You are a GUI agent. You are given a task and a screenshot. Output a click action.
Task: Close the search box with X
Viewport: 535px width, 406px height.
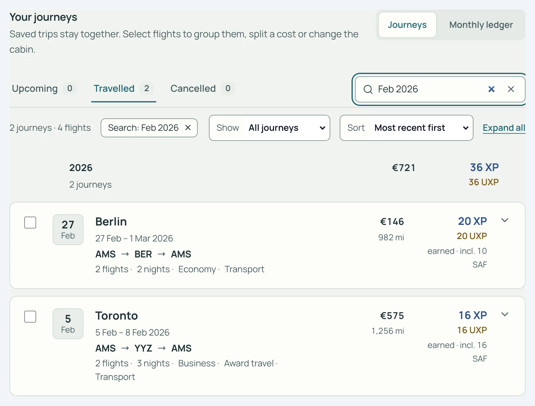pos(511,89)
